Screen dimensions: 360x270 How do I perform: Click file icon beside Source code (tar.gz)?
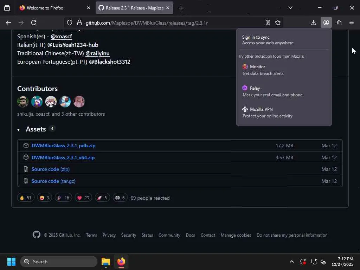(26, 181)
